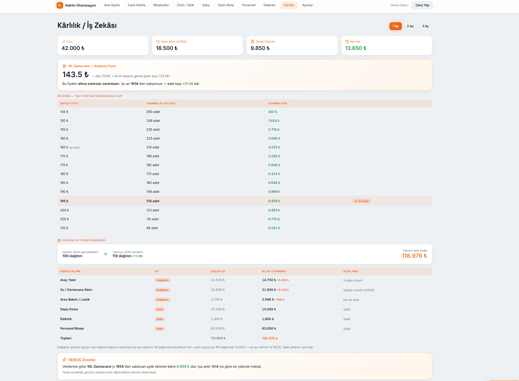
Task: Click the Personel Maaşı row label
Action: click(x=72, y=329)
